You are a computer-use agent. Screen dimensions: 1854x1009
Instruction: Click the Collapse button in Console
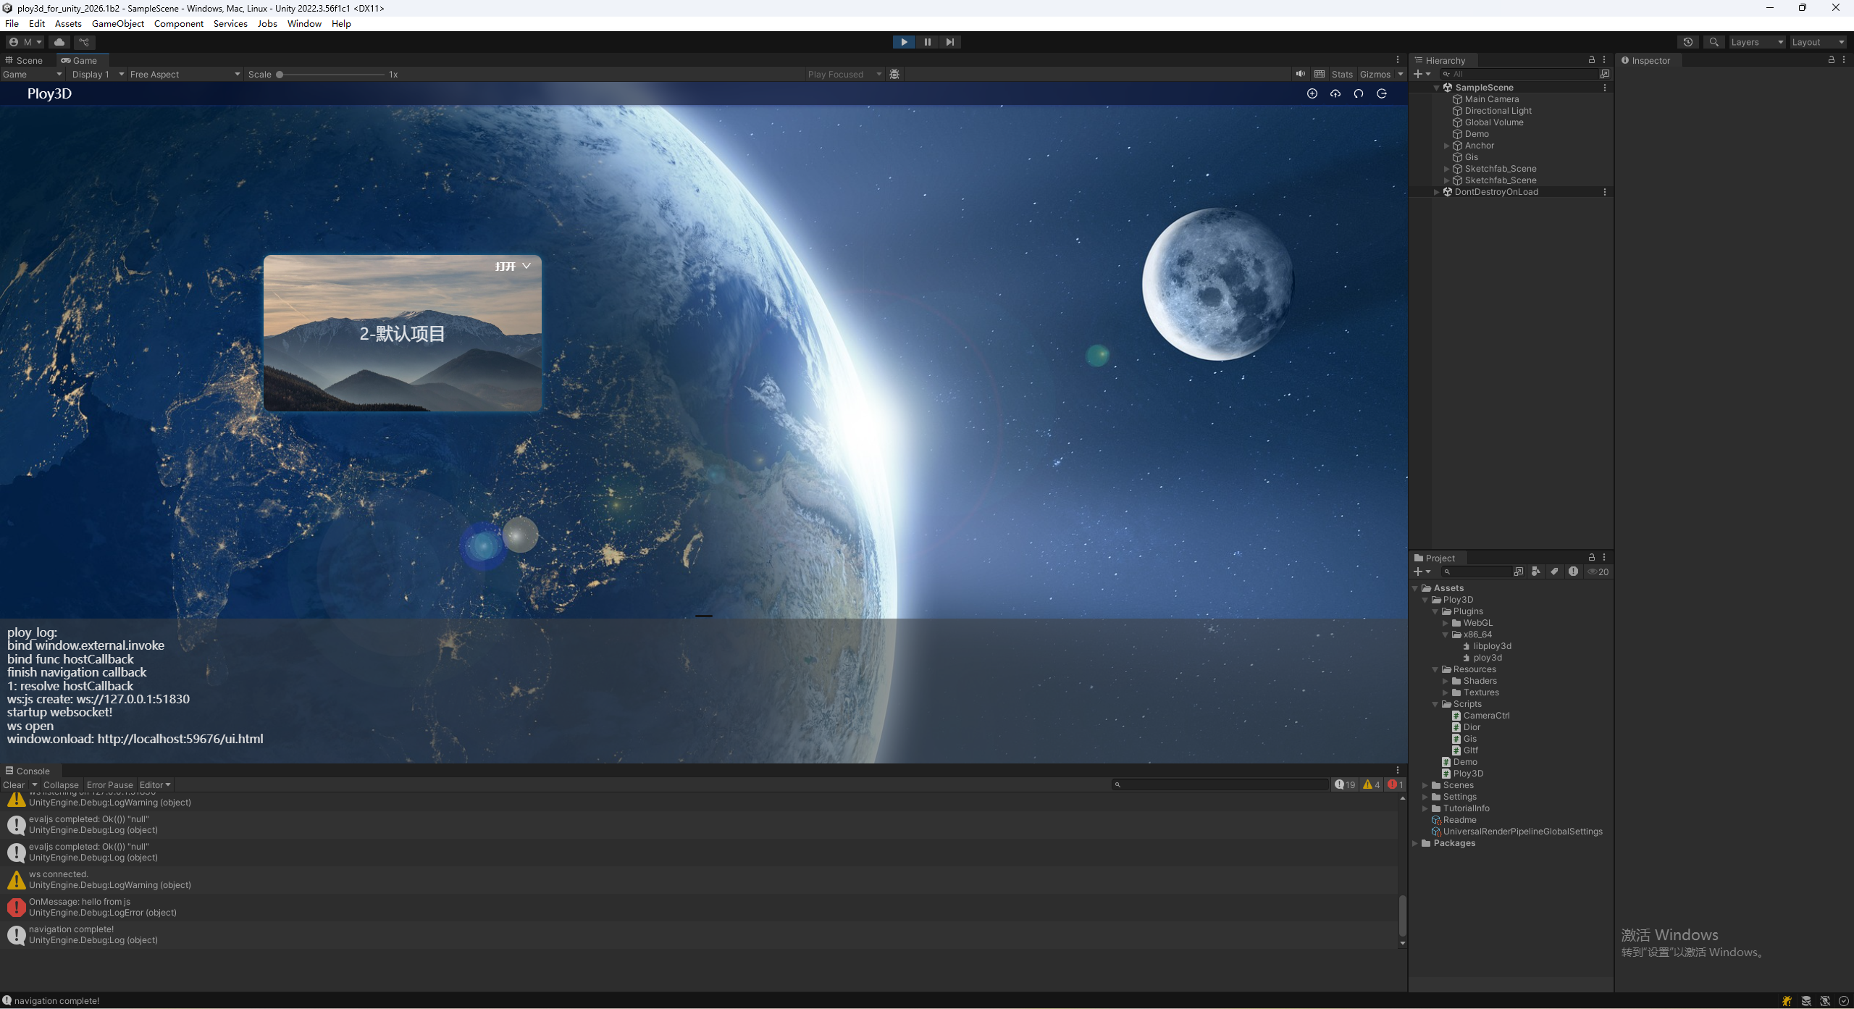(x=61, y=784)
